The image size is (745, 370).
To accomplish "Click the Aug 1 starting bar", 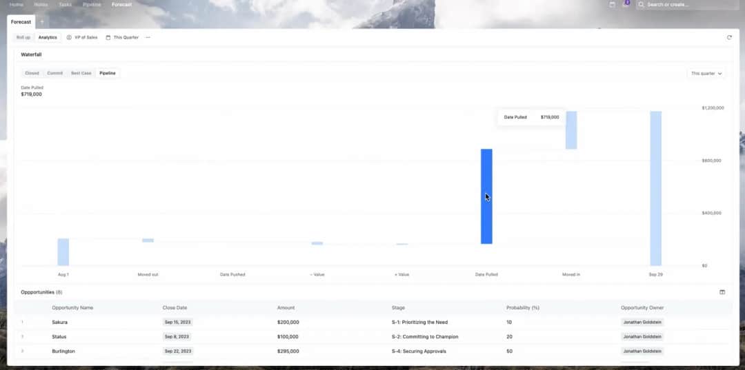I will (x=63, y=252).
